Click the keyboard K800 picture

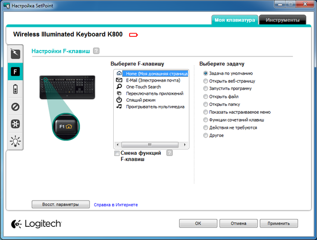67,87
